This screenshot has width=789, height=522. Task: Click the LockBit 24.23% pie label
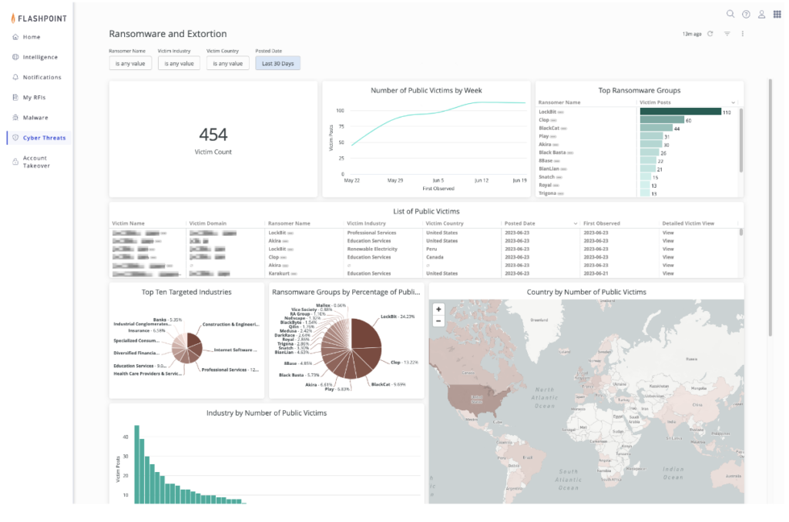(x=398, y=316)
